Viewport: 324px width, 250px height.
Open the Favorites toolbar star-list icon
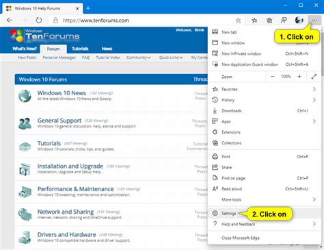[254, 21]
